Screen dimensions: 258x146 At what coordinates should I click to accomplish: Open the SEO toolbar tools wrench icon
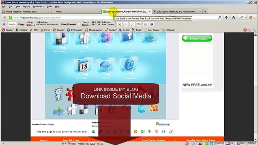click(x=119, y=24)
